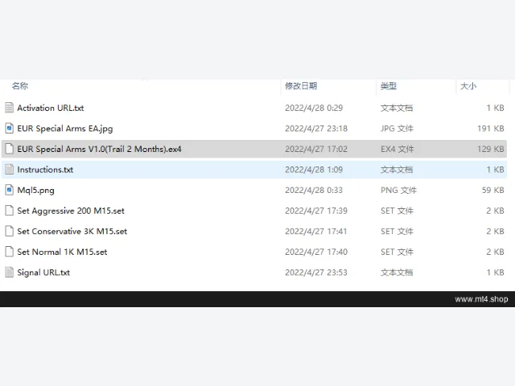Click 2 KB size in Set Normal row
515x386 pixels.
[496, 252]
